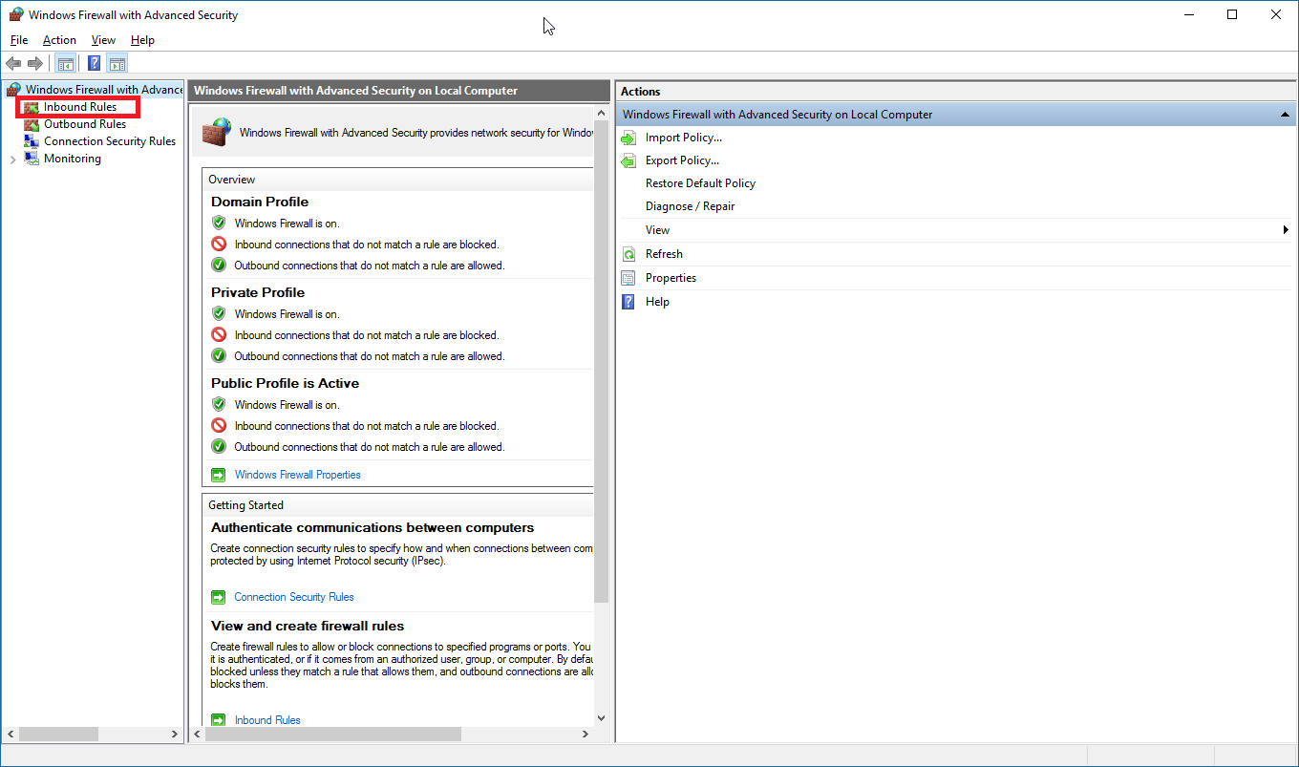
Task: Click the Monitoring tree icon
Action: [x=32, y=159]
